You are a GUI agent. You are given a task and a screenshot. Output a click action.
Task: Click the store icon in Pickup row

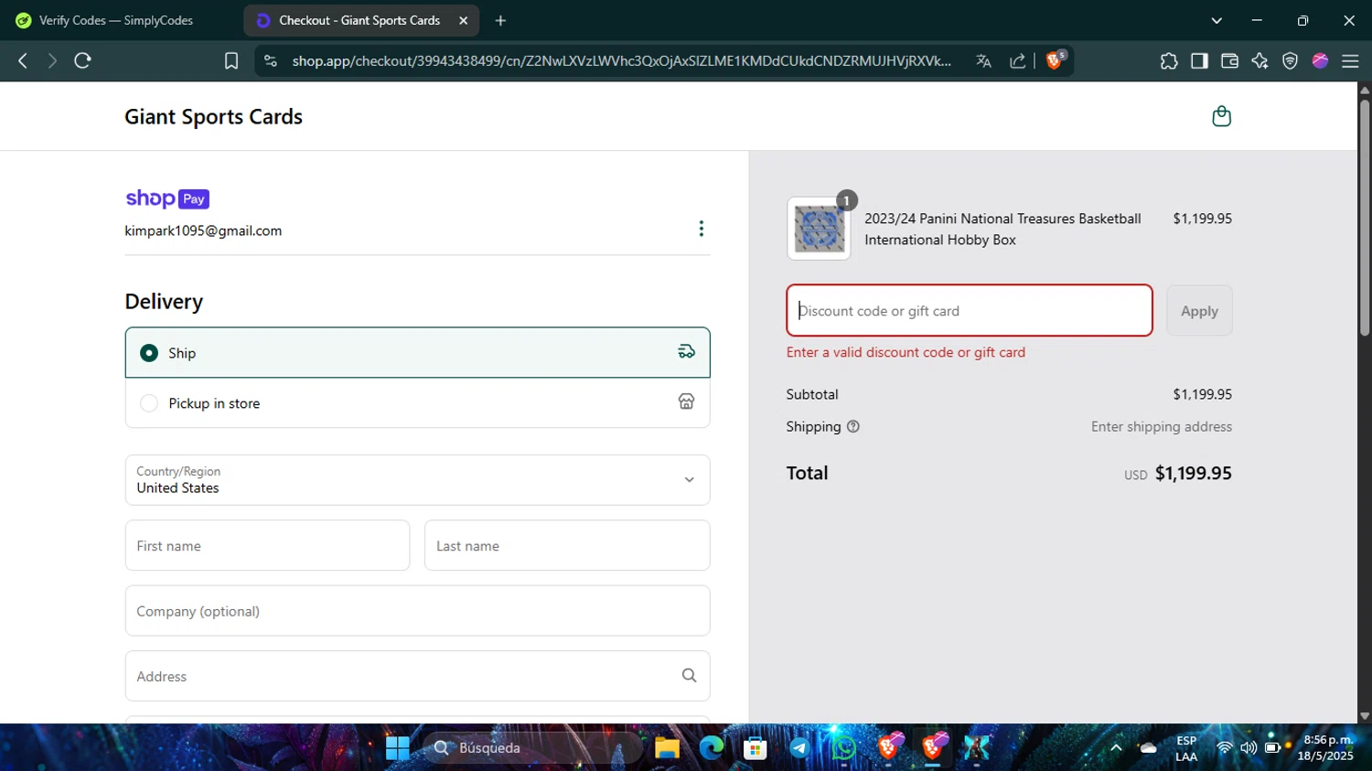[686, 402]
